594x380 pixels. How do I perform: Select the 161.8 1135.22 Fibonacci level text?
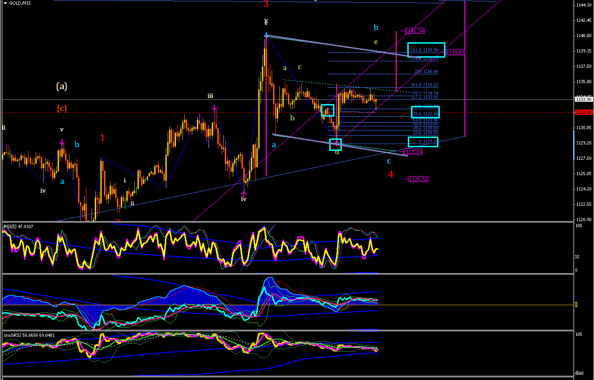tap(424, 85)
